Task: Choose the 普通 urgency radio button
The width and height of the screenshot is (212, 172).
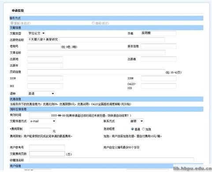Action: pyautogui.click(x=132, y=129)
